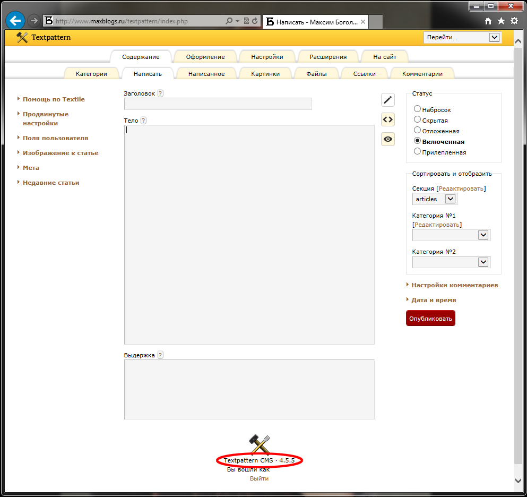
Task: Click inside the Тело body text area
Action: tap(249, 235)
